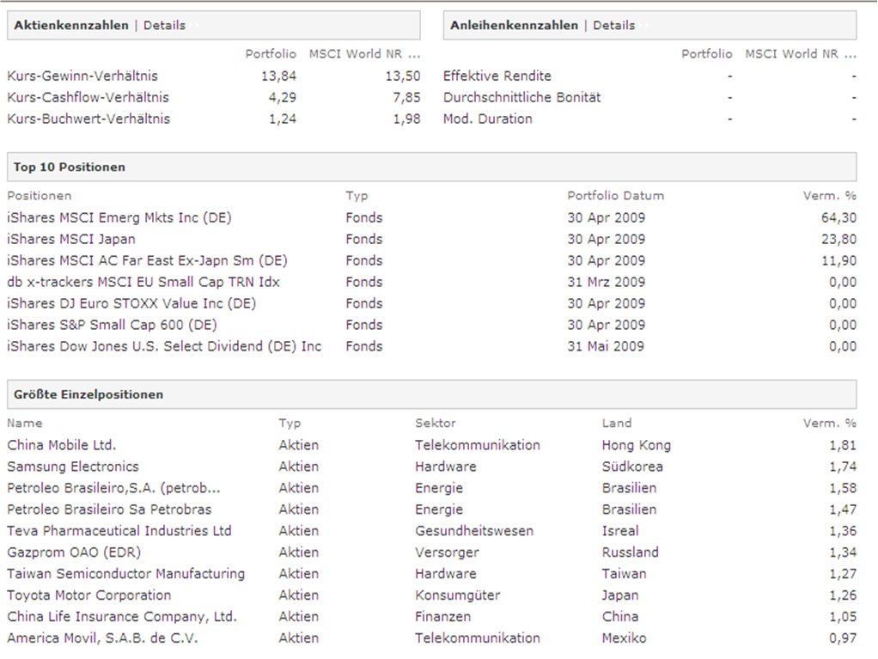
Task: Click iShares MSCI AC Far East Ex-Japn Sm
Action: pos(147,260)
